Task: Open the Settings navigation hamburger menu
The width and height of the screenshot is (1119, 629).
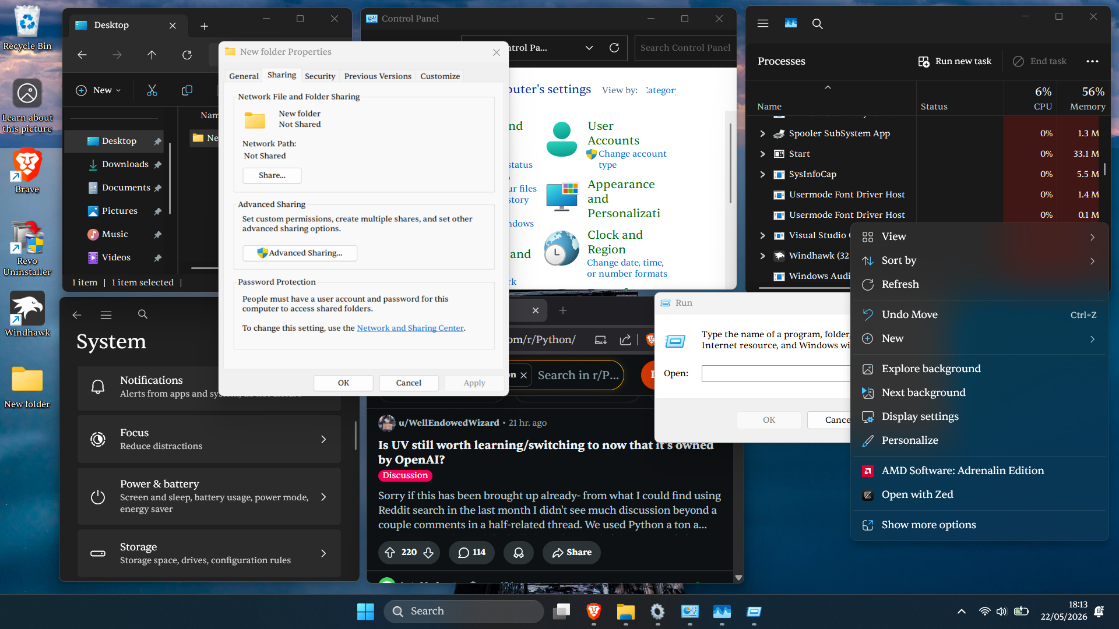Action: (106, 314)
